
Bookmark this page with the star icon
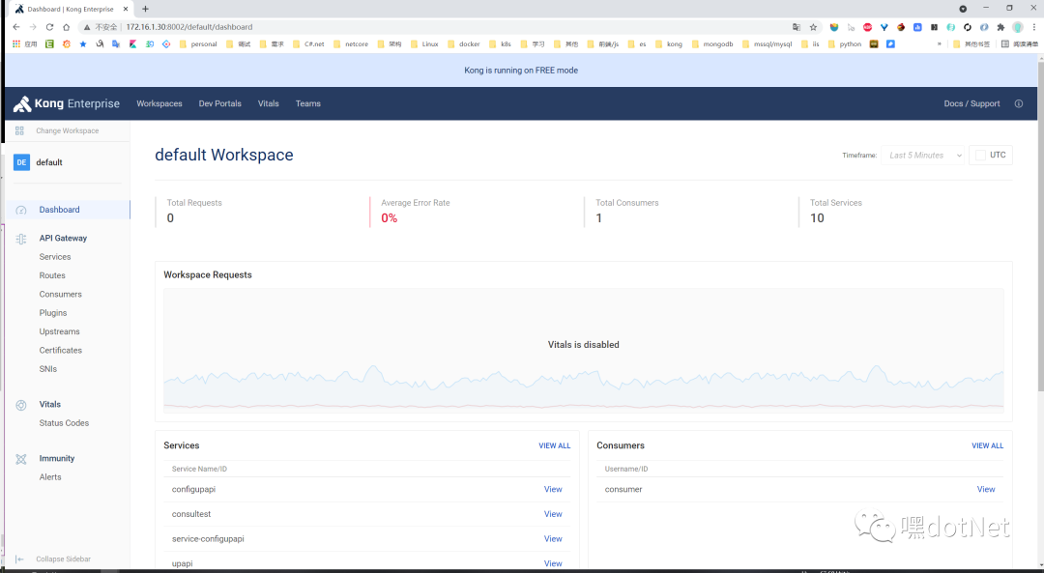tap(813, 27)
